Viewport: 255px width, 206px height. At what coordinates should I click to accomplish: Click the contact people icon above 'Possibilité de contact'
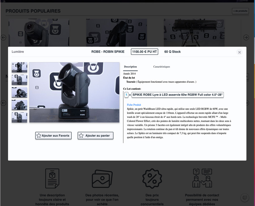202,178
